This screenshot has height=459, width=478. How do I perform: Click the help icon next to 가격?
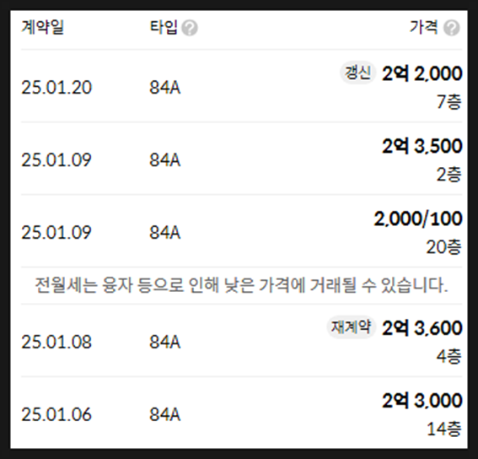tap(452, 28)
